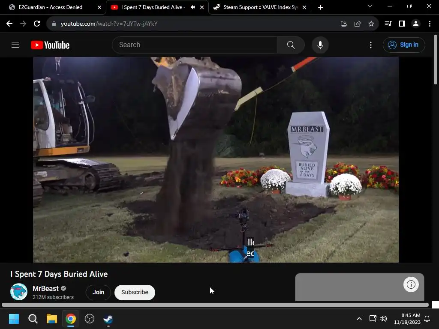
Task: Open Windows Start menu
Action: click(x=14, y=319)
